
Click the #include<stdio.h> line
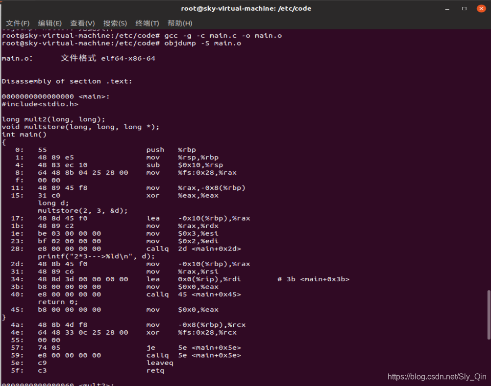(40, 104)
